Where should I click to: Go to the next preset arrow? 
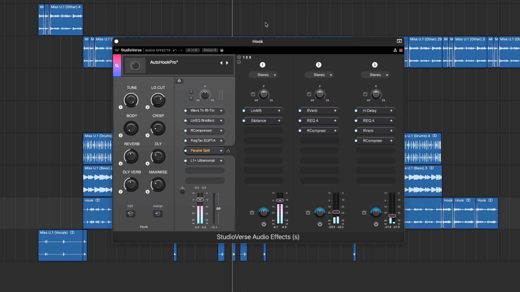(x=227, y=63)
